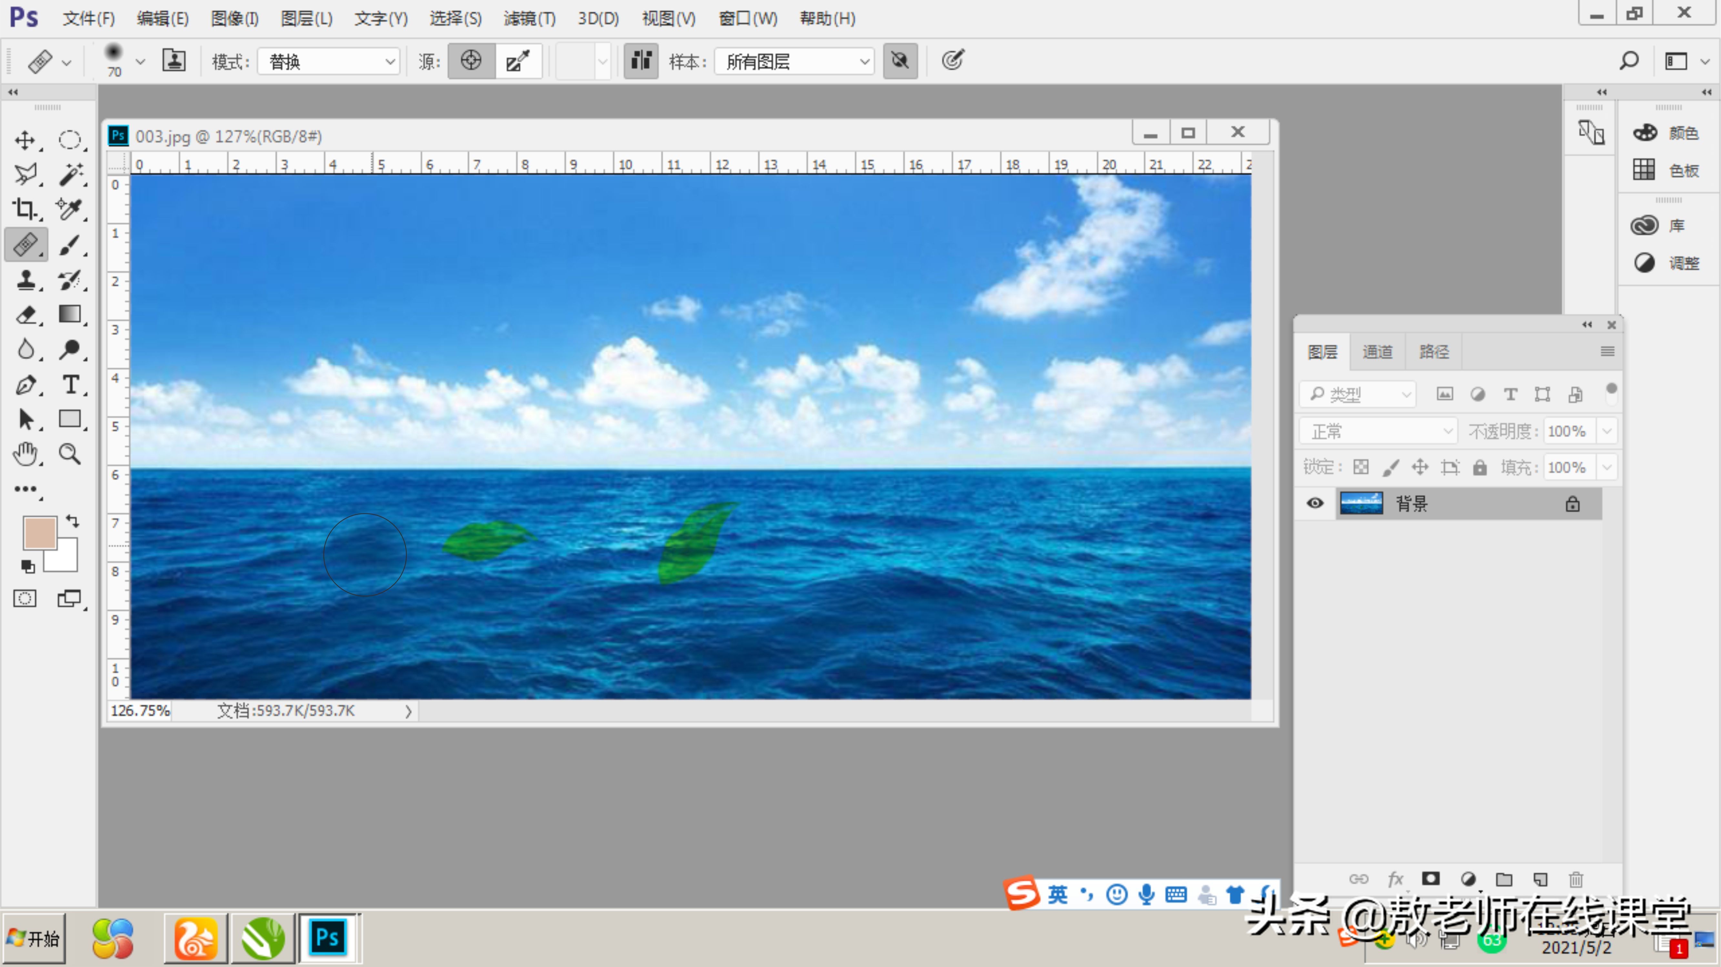Select the Gradient tool
The width and height of the screenshot is (1721, 967).
(x=70, y=314)
